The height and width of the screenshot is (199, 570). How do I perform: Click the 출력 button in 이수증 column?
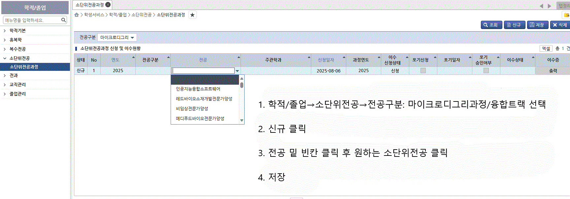(553, 71)
